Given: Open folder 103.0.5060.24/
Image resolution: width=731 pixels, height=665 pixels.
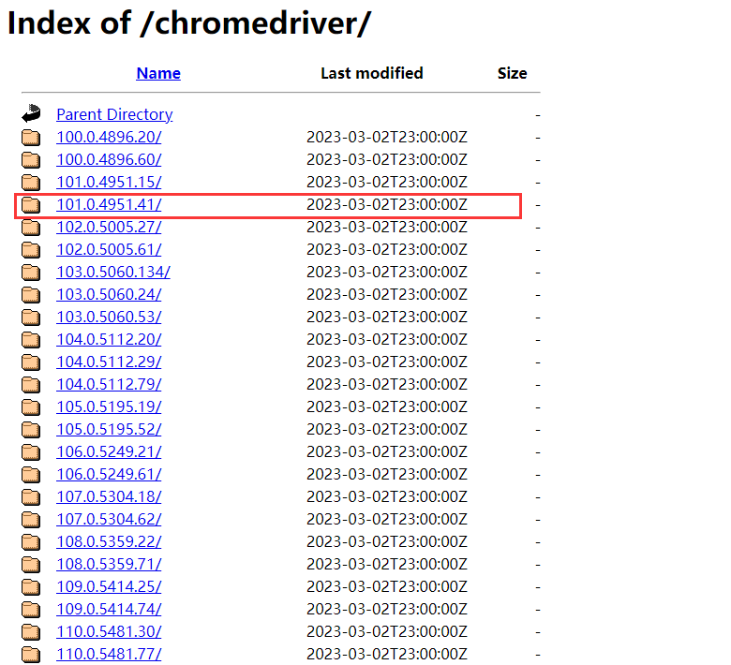Looking at the screenshot, I should point(109,294).
